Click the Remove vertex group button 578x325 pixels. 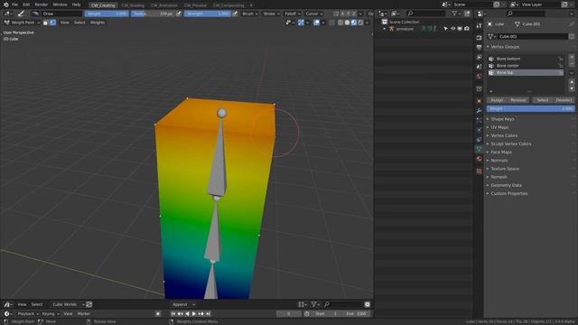click(518, 100)
